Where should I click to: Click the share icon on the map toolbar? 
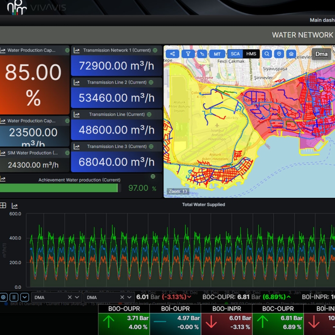pyautogui.click(x=173, y=54)
